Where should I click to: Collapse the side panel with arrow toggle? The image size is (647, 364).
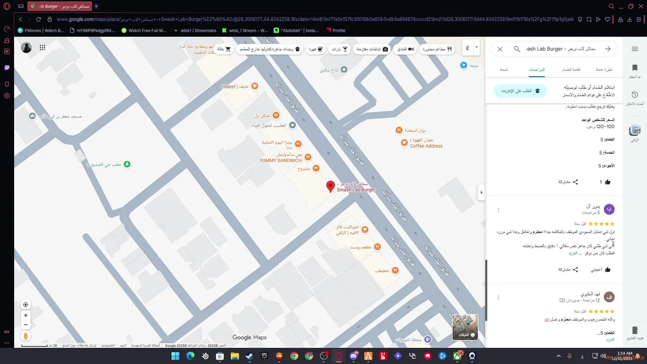(x=481, y=192)
